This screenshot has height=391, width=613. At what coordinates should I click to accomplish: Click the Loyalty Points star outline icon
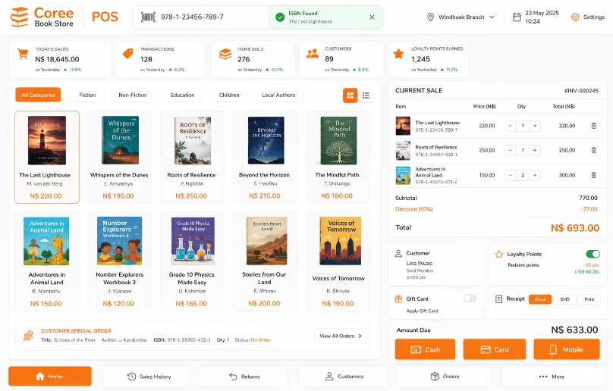coord(499,255)
